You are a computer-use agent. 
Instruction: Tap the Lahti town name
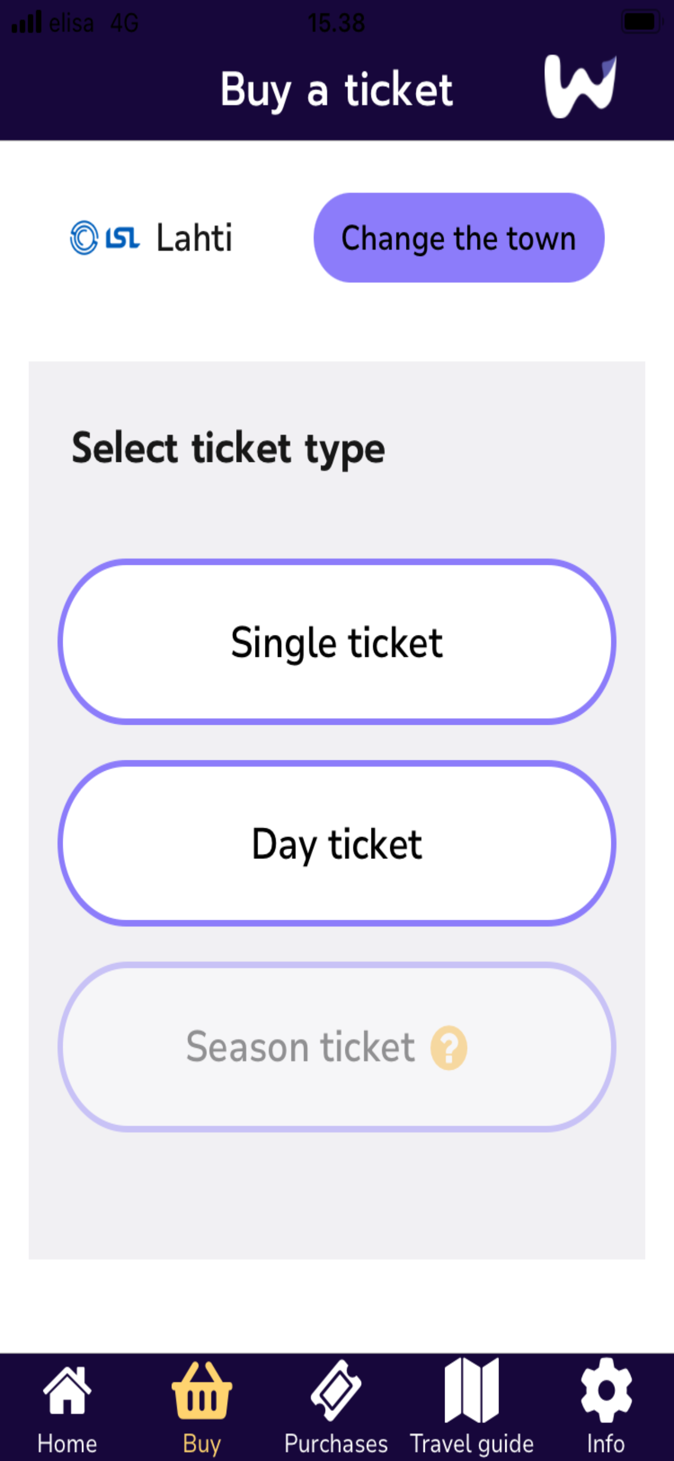click(194, 237)
